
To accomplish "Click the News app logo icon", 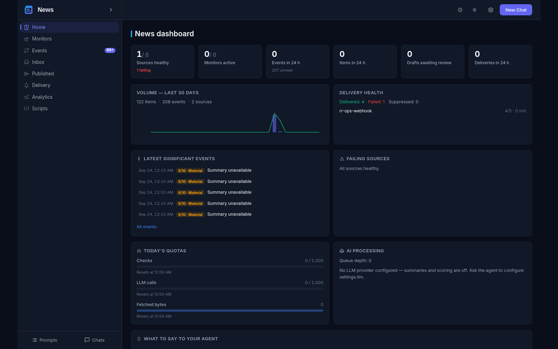I will click(x=29, y=10).
